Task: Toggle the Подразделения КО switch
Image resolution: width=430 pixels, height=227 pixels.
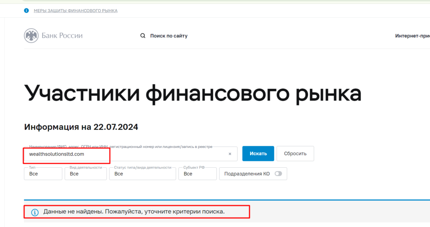Action: (278, 174)
